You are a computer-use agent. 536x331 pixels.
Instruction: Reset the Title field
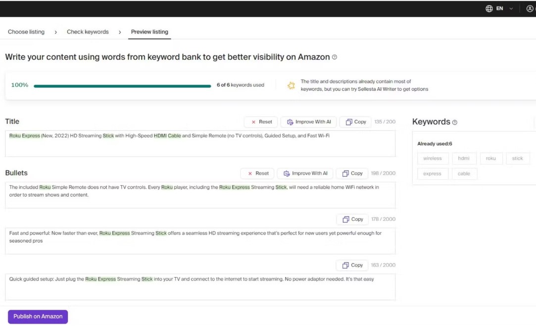tap(261, 122)
